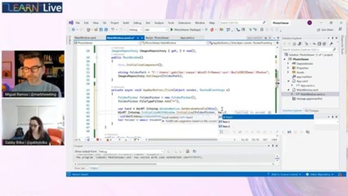Switch to Git Changes tab
This screenshot has height=196, width=348.
point(312,111)
